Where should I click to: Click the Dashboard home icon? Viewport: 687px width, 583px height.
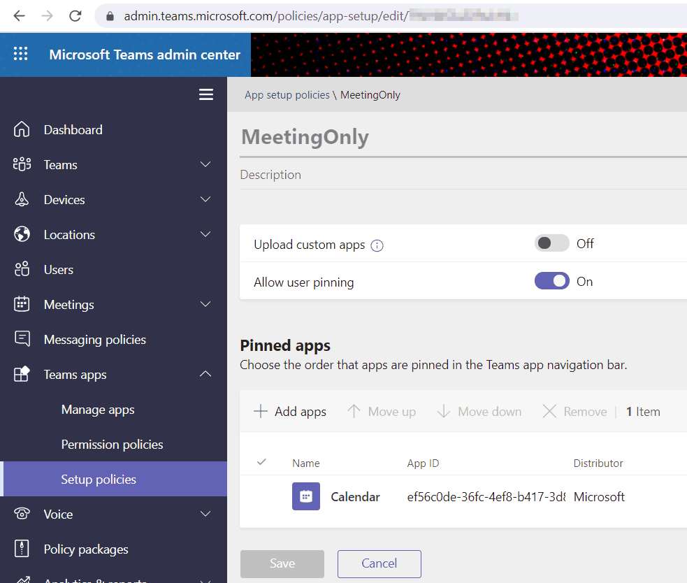(x=22, y=129)
